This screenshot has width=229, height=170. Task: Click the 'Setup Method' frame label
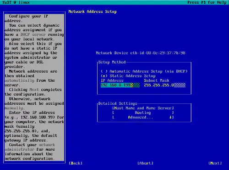[112, 62]
